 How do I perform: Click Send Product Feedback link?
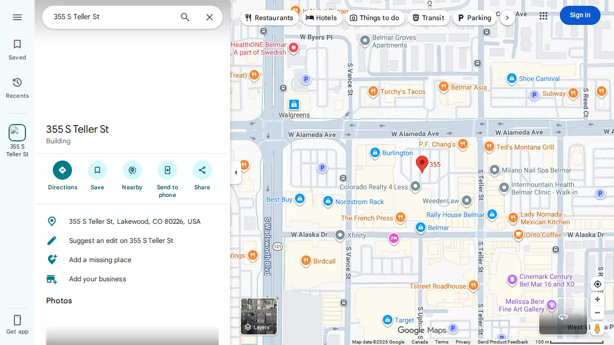(x=503, y=342)
